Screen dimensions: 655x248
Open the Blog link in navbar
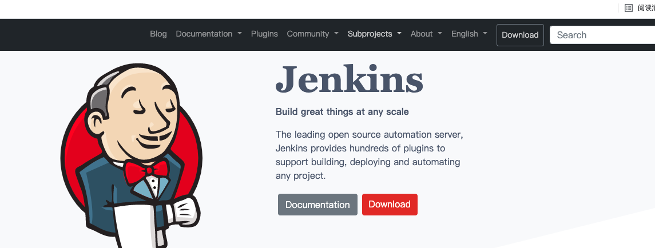158,34
